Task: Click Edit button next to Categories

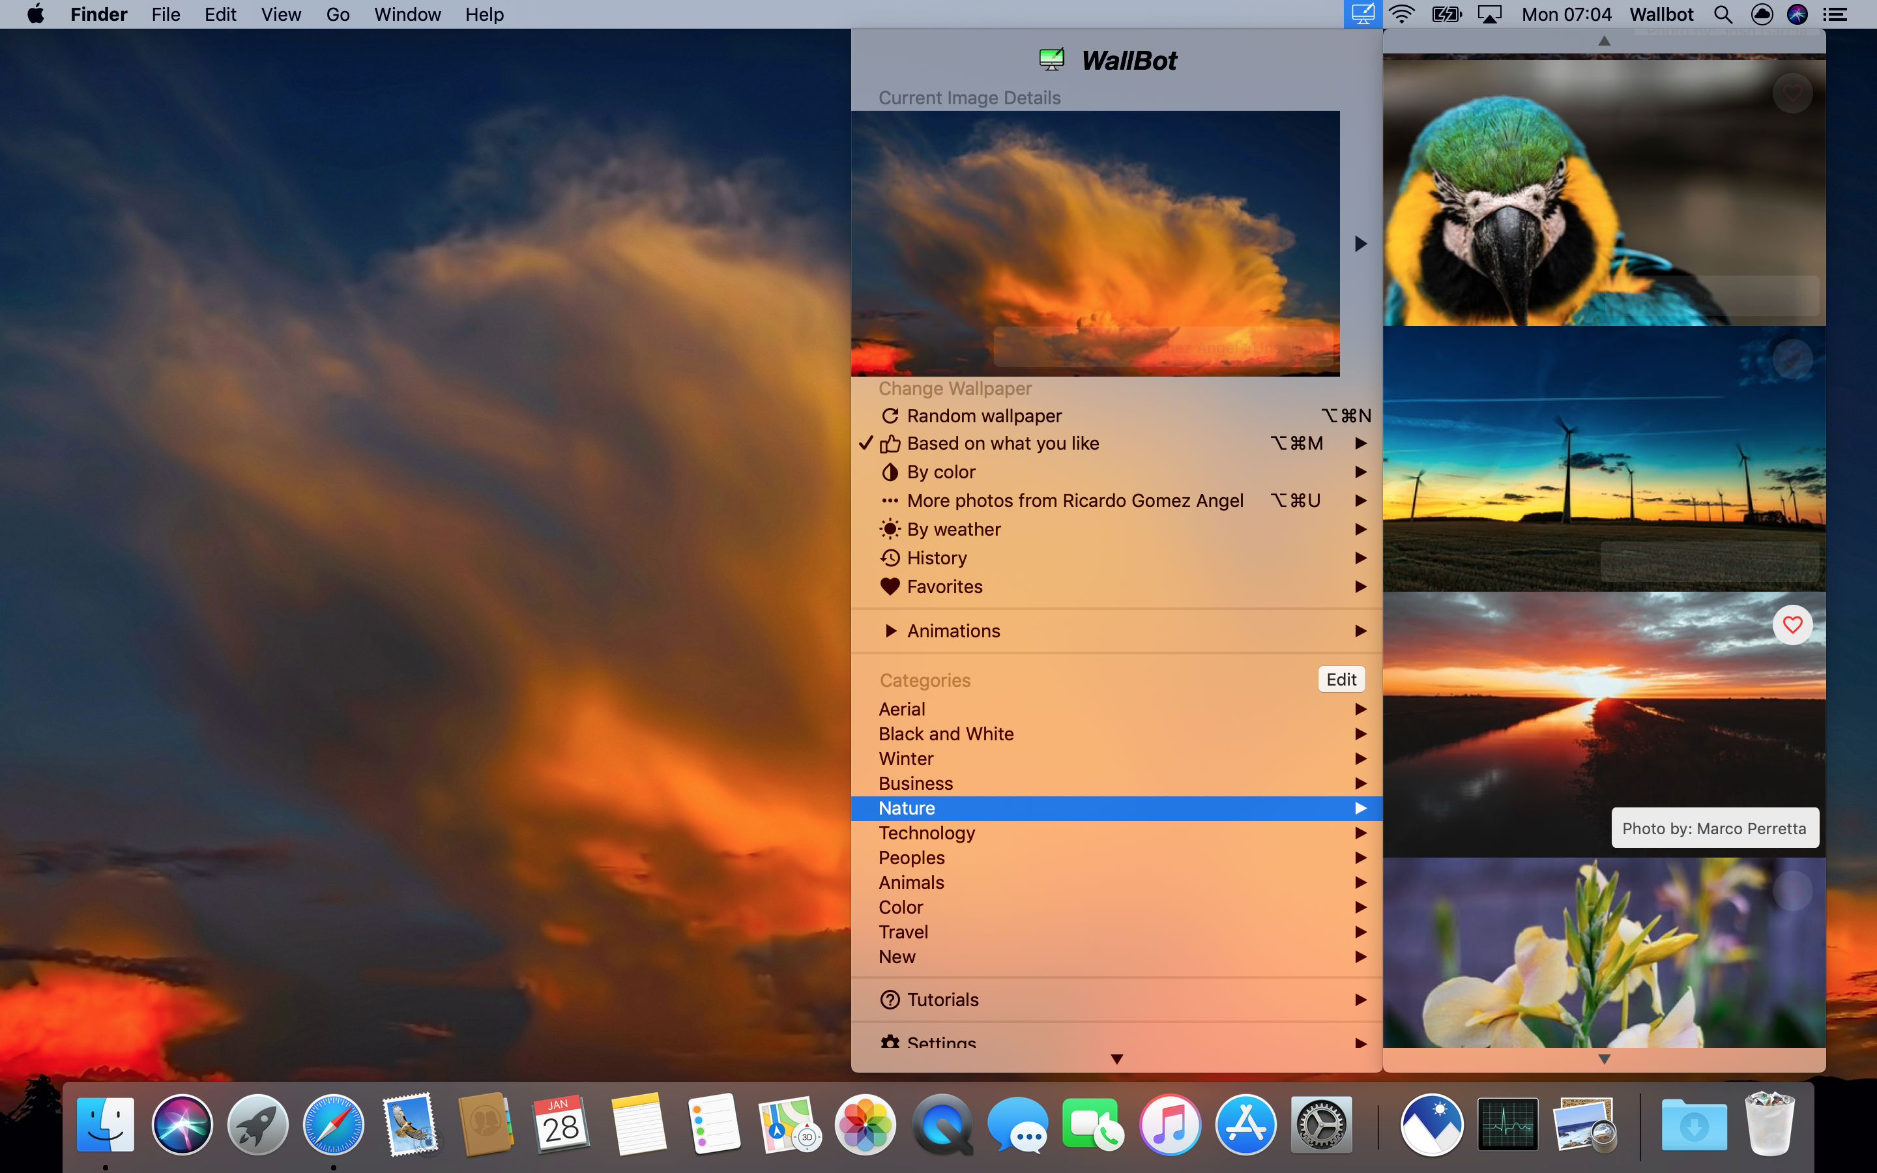Action: (x=1341, y=680)
